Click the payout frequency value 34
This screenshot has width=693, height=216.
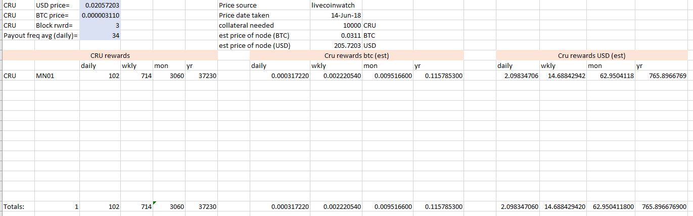(100, 35)
